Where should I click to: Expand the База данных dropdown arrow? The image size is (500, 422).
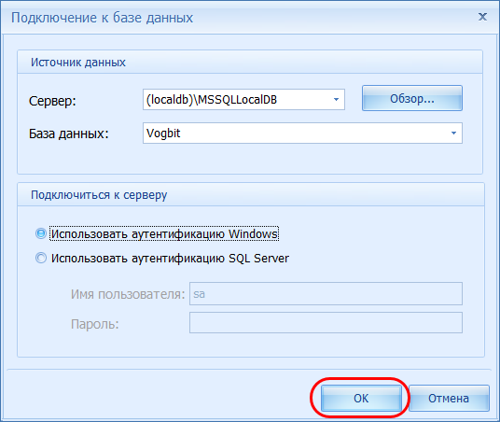(x=453, y=134)
